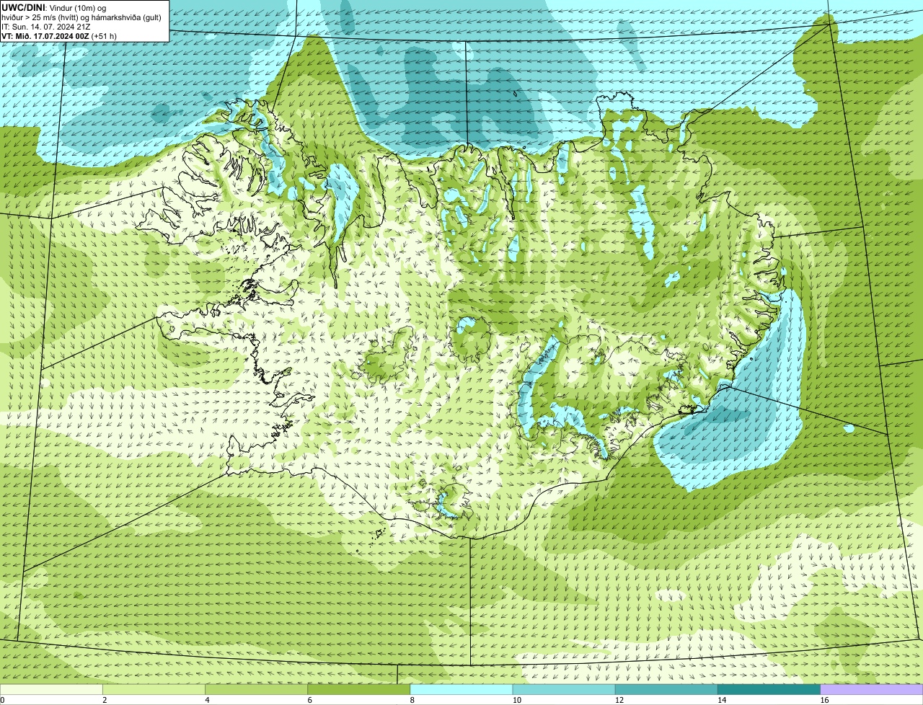
Task: Click the scale label '8'
Action: pyautogui.click(x=412, y=700)
